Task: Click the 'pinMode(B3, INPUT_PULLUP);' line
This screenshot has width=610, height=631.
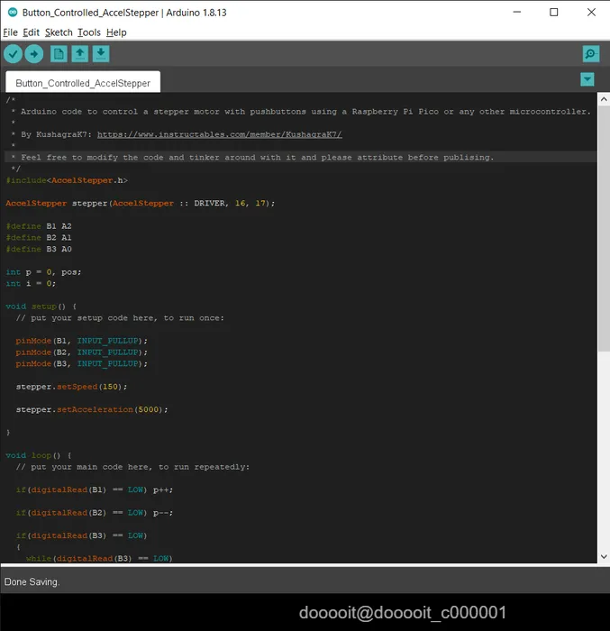Action: point(82,364)
